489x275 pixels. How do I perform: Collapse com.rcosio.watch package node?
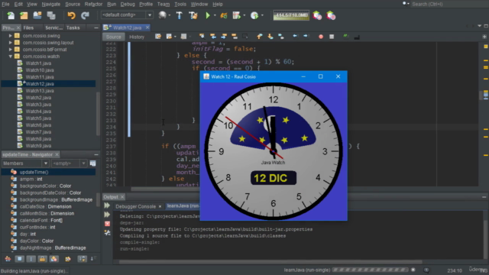tap(11, 57)
